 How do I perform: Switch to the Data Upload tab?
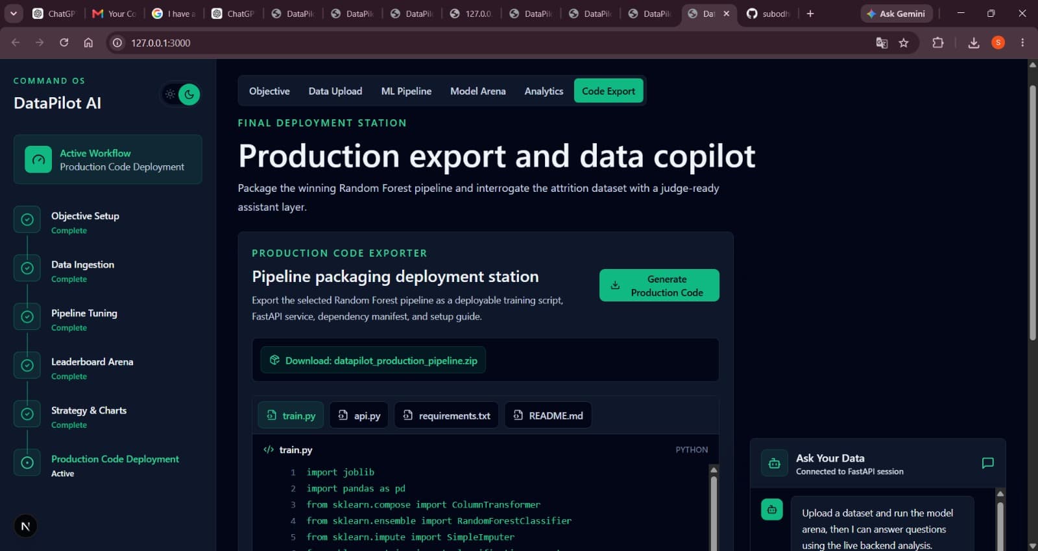pos(335,91)
